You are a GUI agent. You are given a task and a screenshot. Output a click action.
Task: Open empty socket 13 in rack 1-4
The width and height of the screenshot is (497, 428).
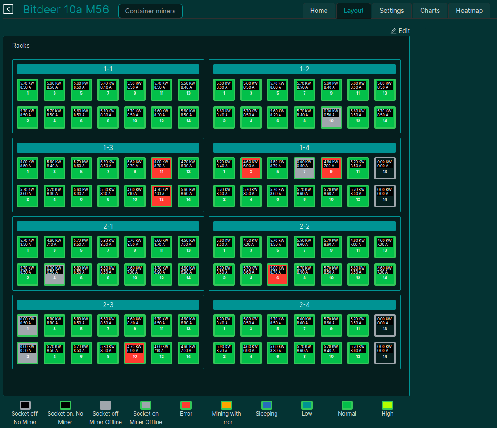[385, 168]
